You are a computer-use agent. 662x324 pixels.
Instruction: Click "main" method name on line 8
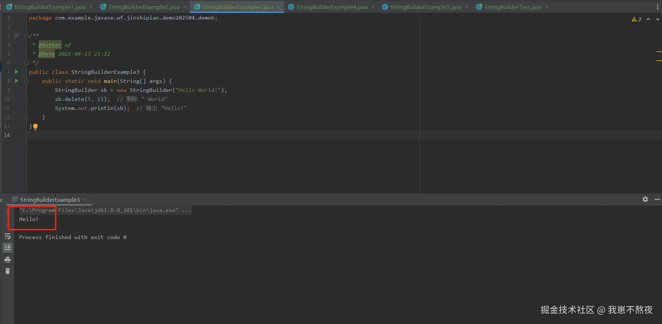tap(110, 81)
